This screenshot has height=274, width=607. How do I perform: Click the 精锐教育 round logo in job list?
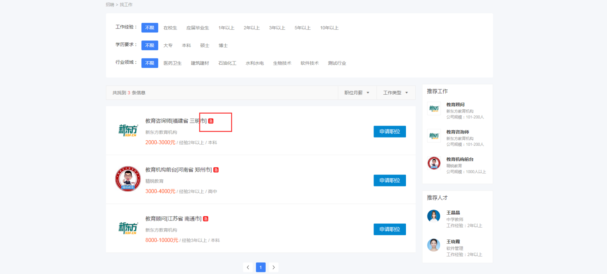pos(128,179)
